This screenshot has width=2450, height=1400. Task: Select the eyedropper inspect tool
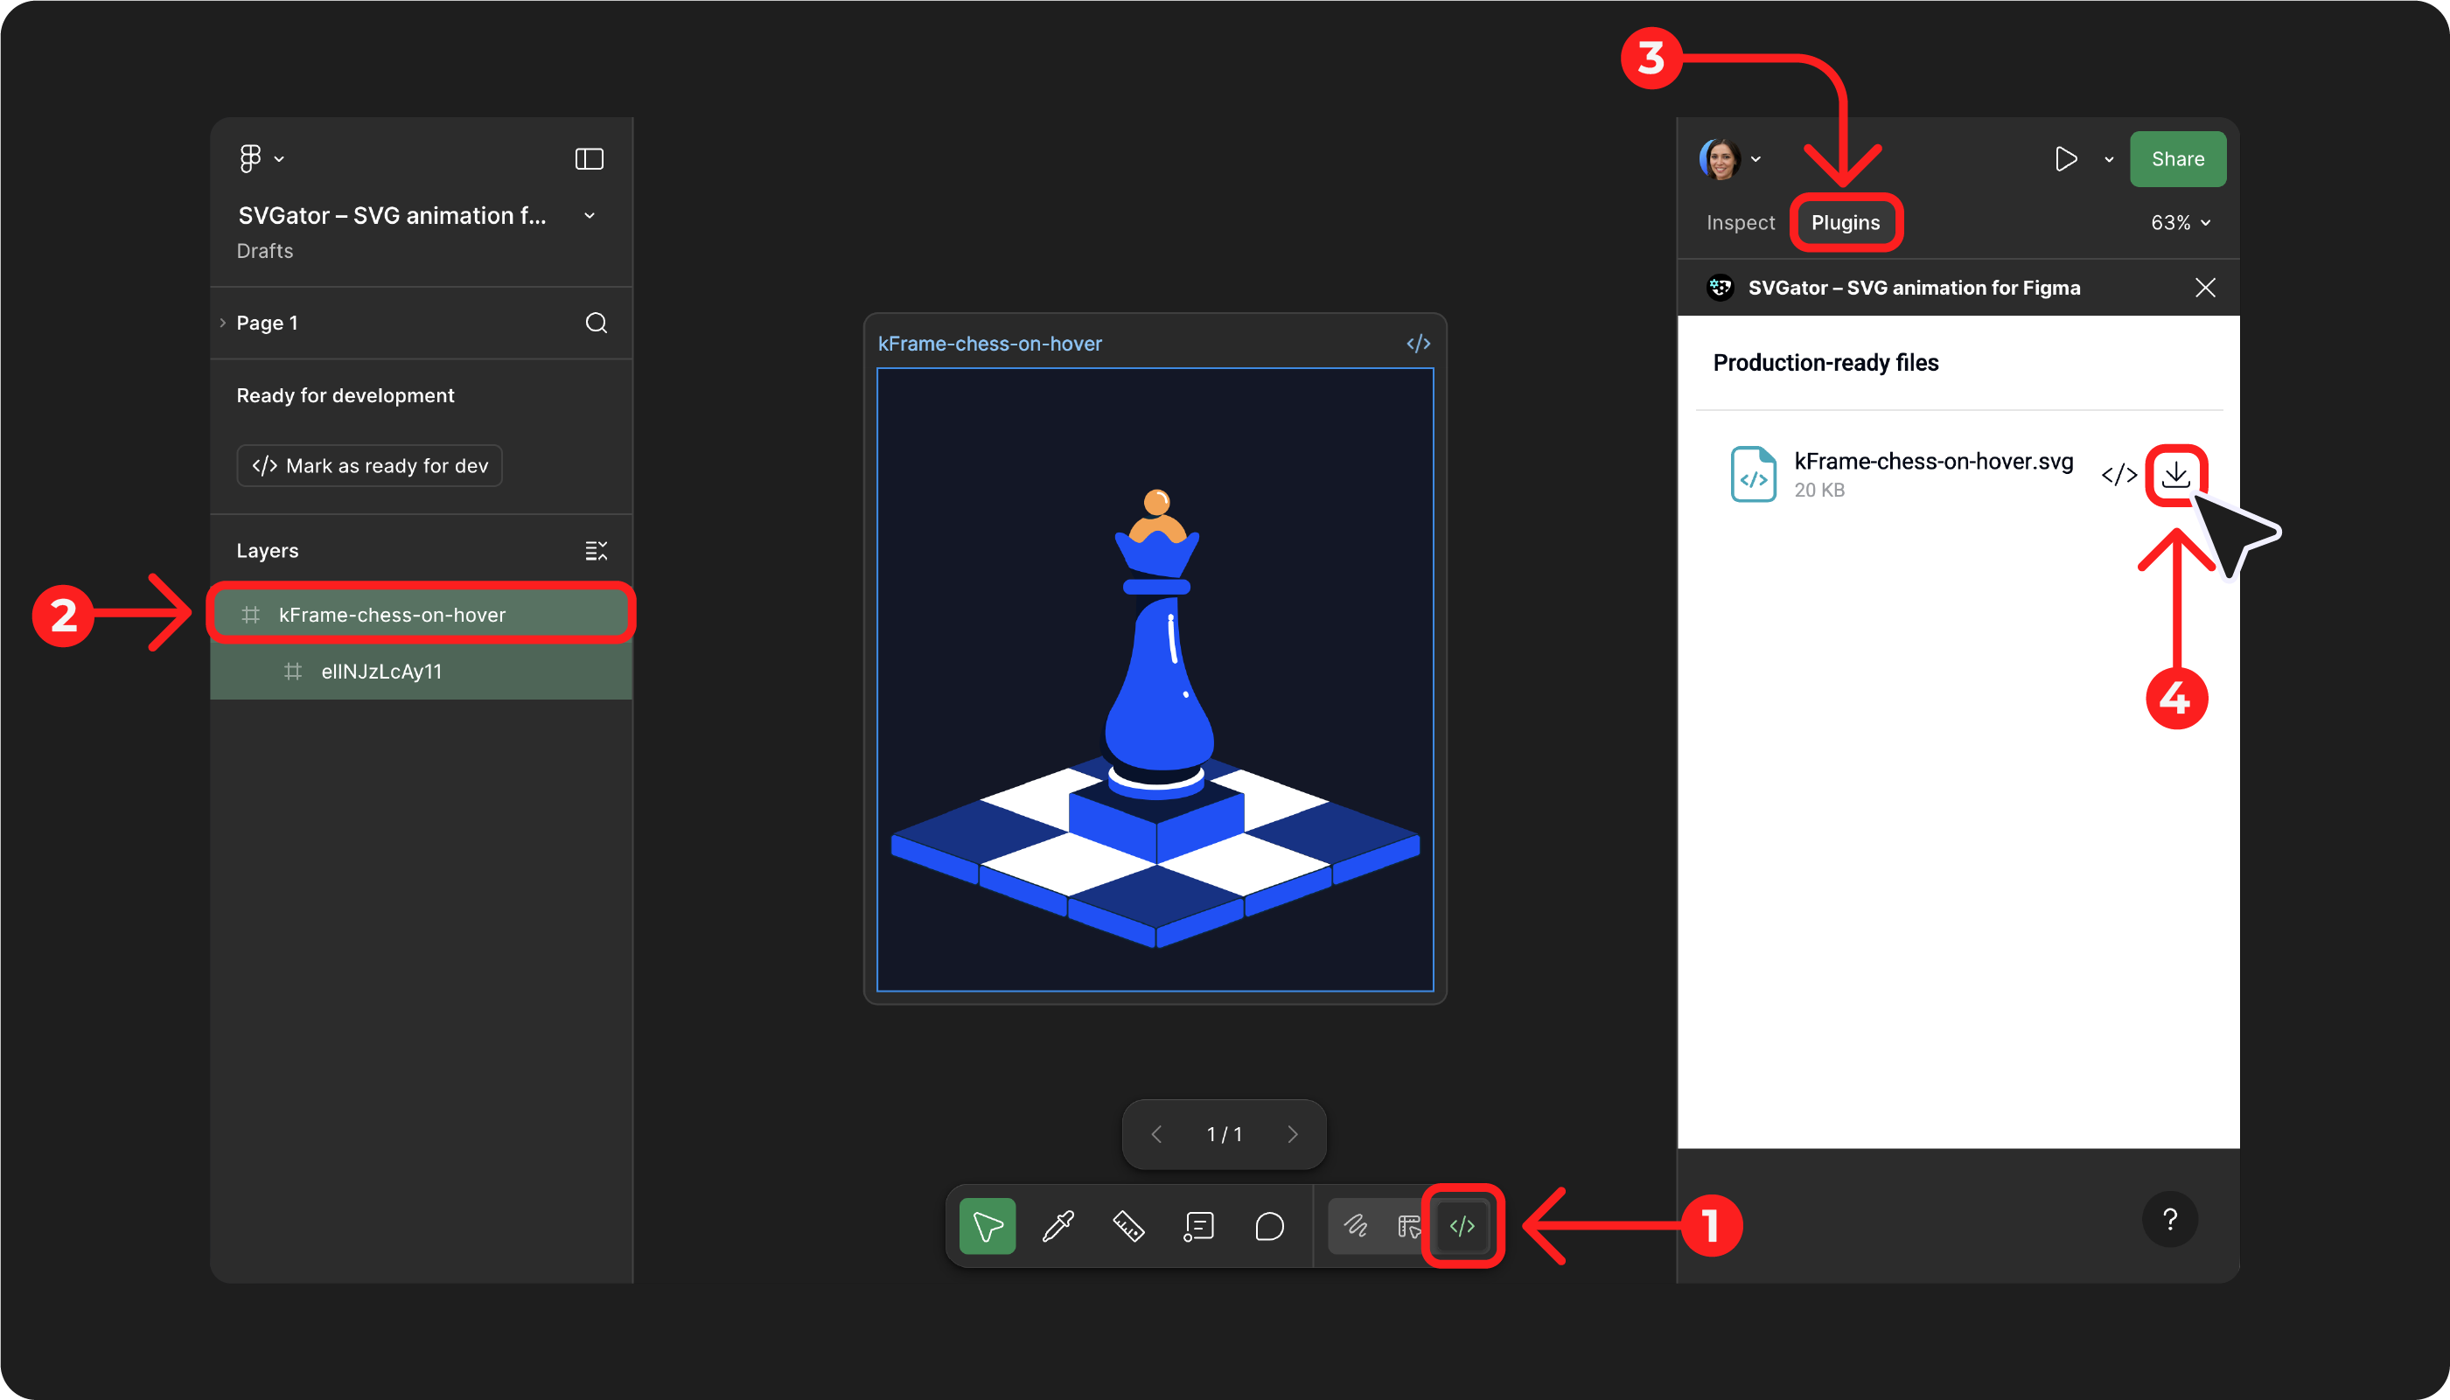[1057, 1226]
